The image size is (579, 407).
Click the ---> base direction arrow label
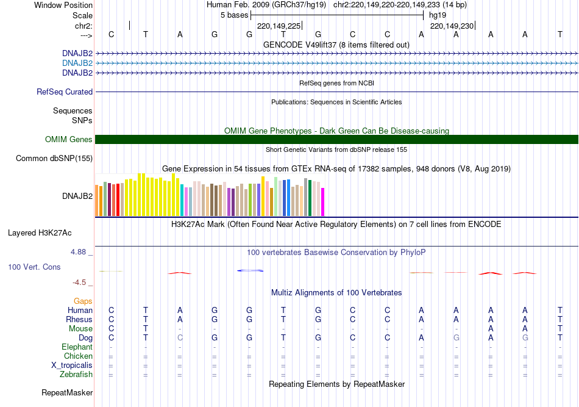(86, 35)
